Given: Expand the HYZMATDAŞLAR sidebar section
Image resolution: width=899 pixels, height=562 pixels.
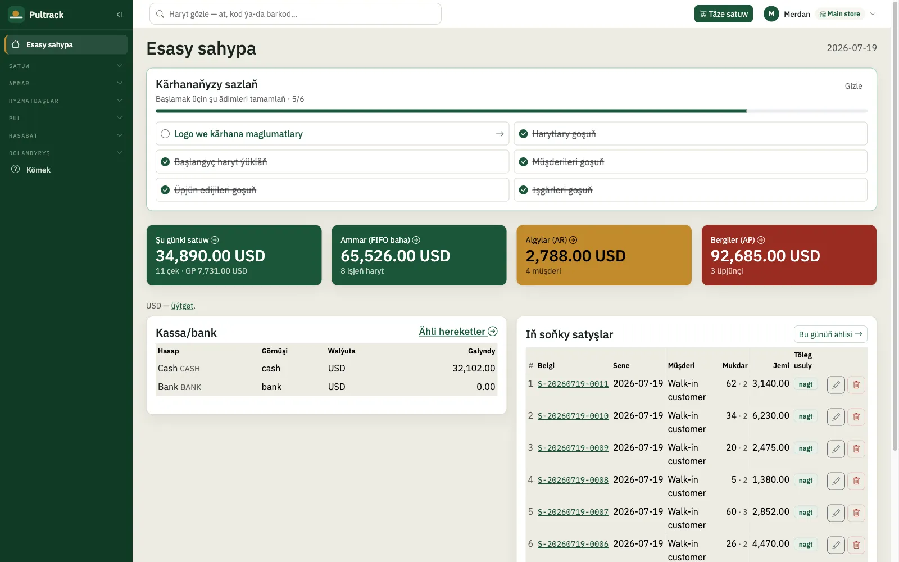Looking at the screenshot, I should (x=66, y=101).
